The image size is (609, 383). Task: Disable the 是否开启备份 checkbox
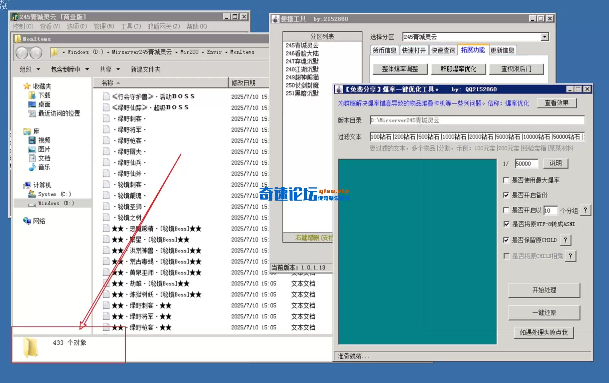pos(506,195)
